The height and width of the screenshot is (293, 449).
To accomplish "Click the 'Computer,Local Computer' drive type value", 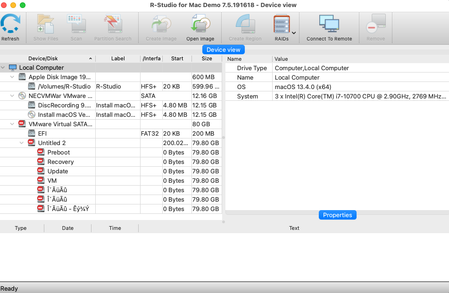I will point(312,68).
